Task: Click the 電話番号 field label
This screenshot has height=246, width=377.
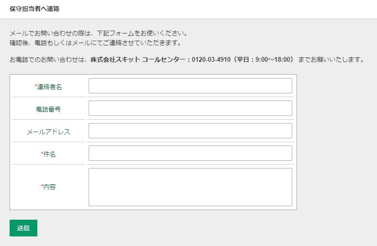Action: pyautogui.click(x=48, y=109)
